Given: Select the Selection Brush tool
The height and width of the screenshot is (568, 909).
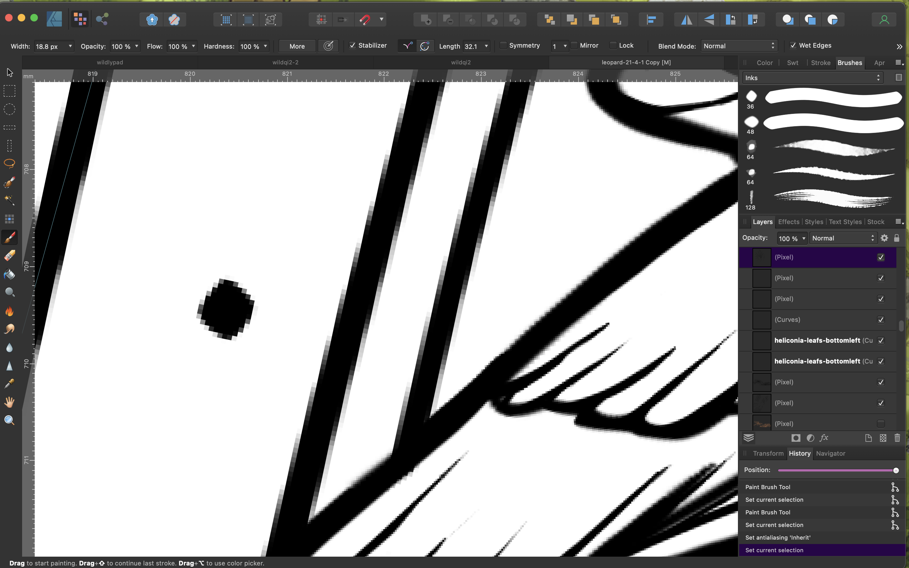Looking at the screenshot, I should pos(9,182).
